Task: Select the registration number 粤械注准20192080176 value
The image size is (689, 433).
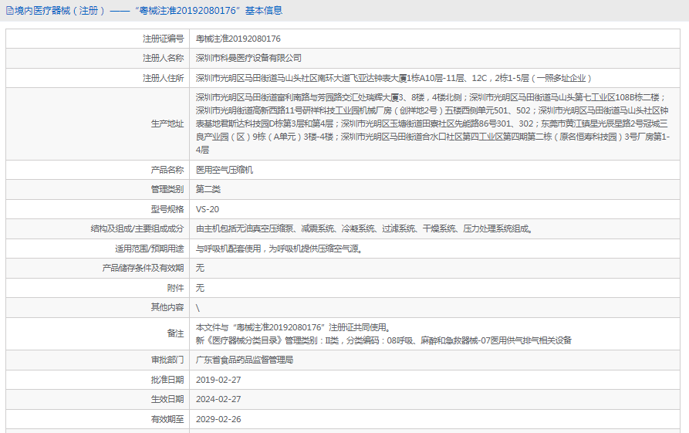Action: point(238,39)
